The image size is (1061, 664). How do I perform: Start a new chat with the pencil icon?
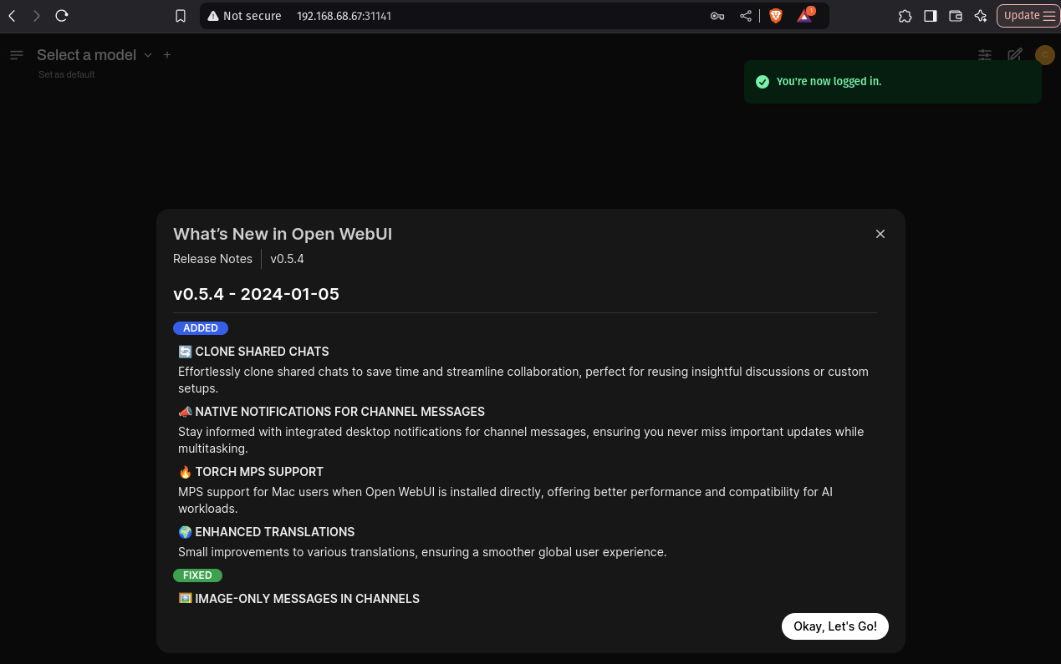[x=1014, y=54]
